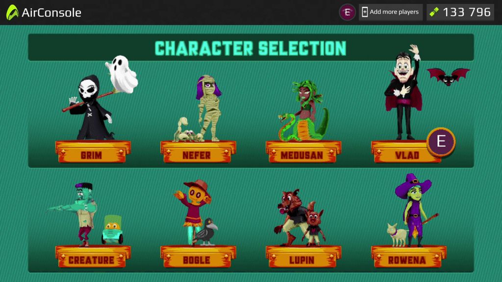
Task: Click the green pencil code icon
Action: click(x=434, y=12)
